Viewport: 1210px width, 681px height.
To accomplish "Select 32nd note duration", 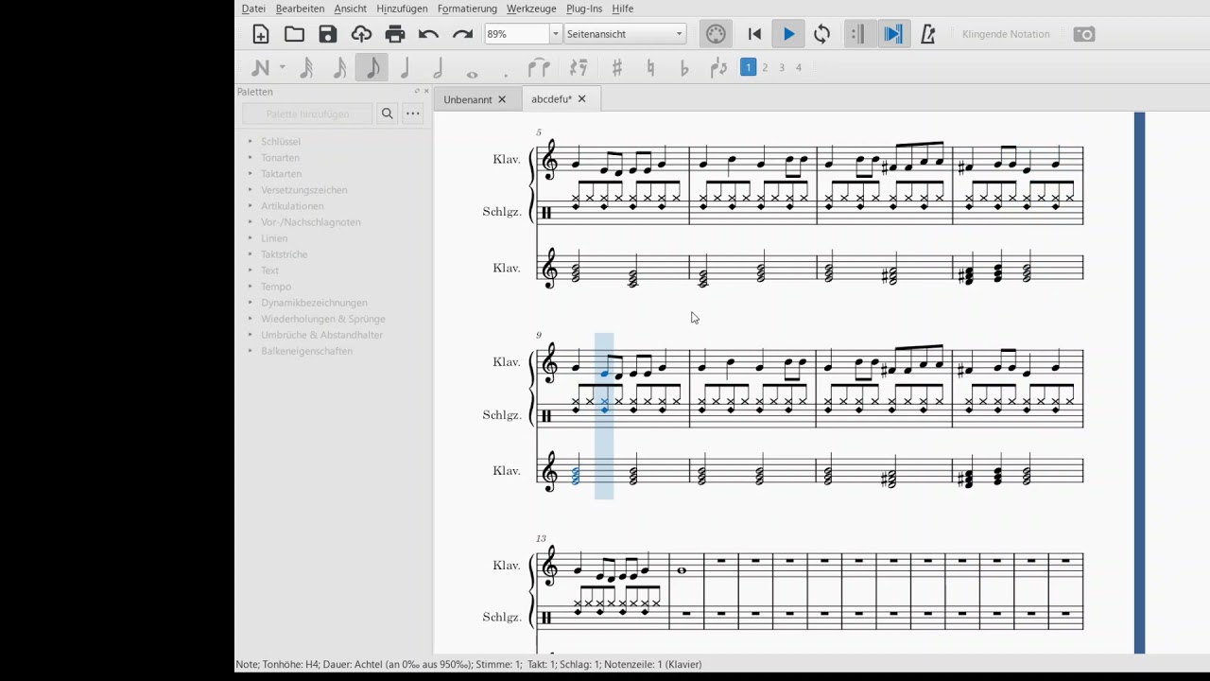I will [306, 68].
